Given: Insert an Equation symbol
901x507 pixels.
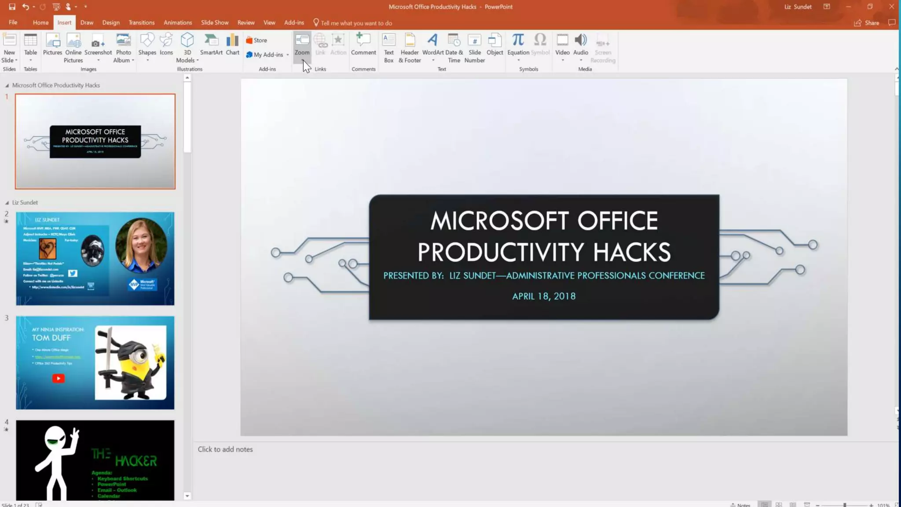Looking at the screenshot, I should [518, 45].
